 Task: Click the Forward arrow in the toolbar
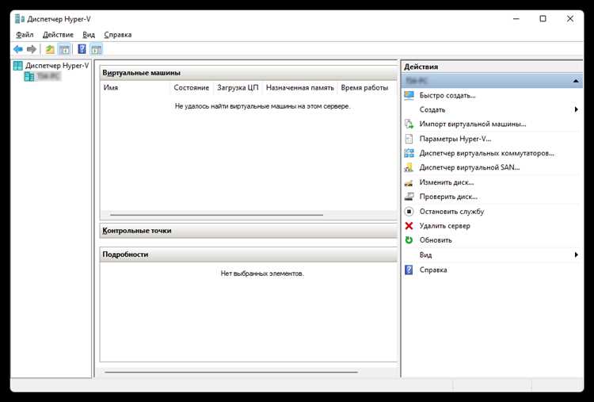pyautogui.click(x=32, y=49)
